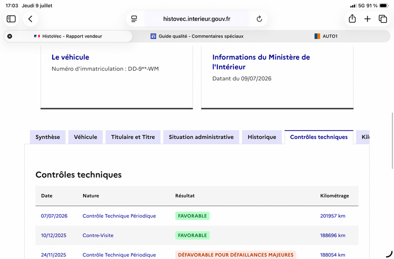The image size is (394, 259).
Task: Close the HistoVec tab with the X icon
Action: (9, 36)
